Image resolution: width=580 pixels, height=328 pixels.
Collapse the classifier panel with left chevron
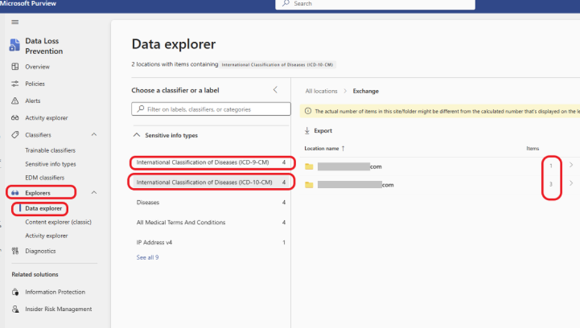(x=275, y=90)
